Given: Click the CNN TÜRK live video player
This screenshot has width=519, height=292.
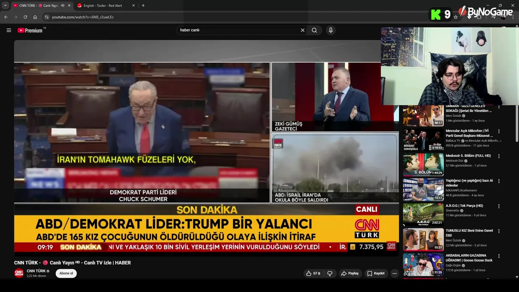Looking at the screenshot, I should [x=206, y=148].
